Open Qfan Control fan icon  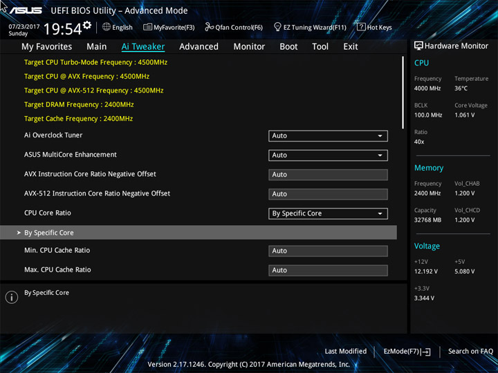209,27
